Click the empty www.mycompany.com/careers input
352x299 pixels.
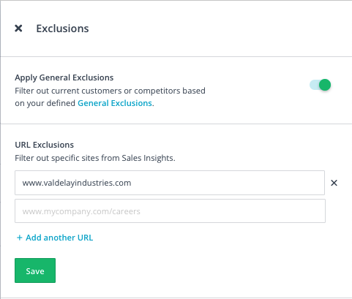coord(170,211)
